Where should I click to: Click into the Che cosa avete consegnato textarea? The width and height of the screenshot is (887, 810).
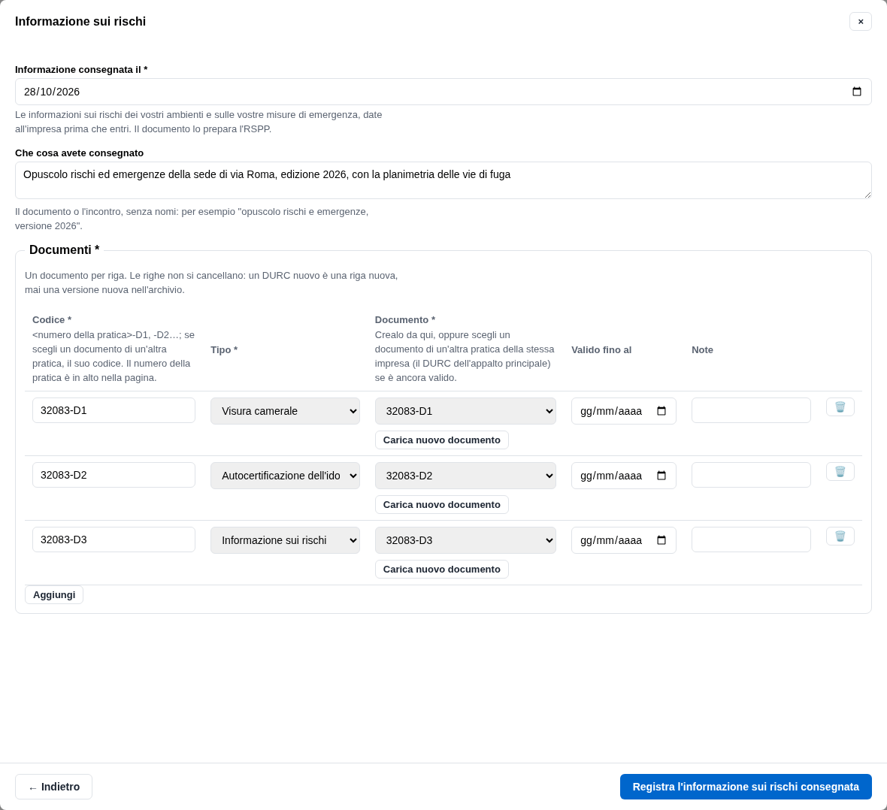[x=443, y=180]
